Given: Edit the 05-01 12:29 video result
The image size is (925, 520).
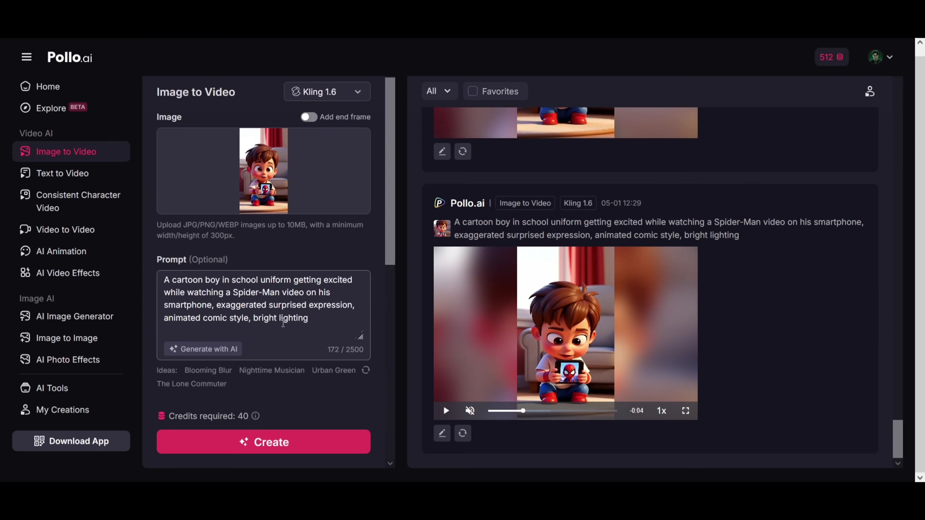Looking at the screenshot, I should point(442,433).
